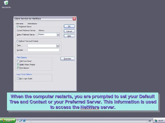Uncheck Notify When Printed
This screenshot has width=165, height=123.
(x=18, y=65)
